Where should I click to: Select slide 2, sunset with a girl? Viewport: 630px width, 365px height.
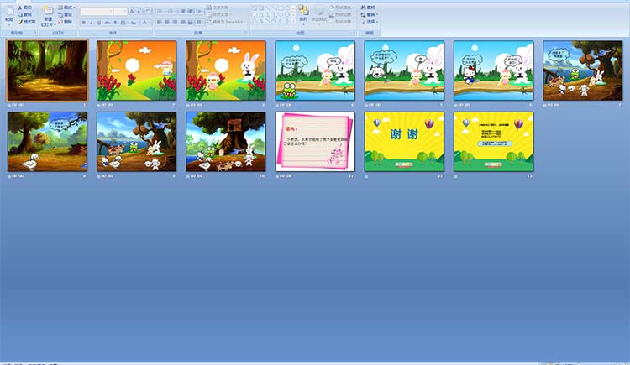click(137, 70)
